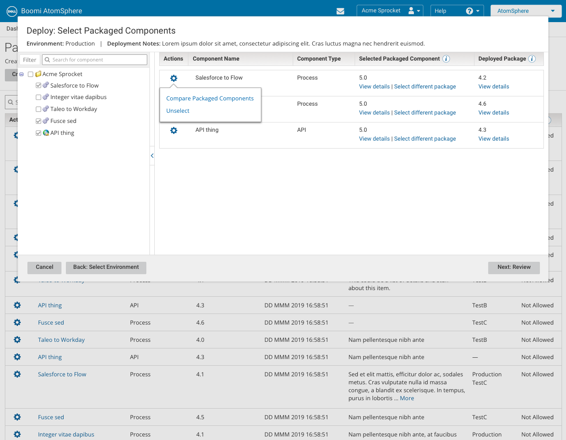This screenshot has width=566, height=440.
Task: Click Select different package in the 4.6 row
Action: pos(425,113)
